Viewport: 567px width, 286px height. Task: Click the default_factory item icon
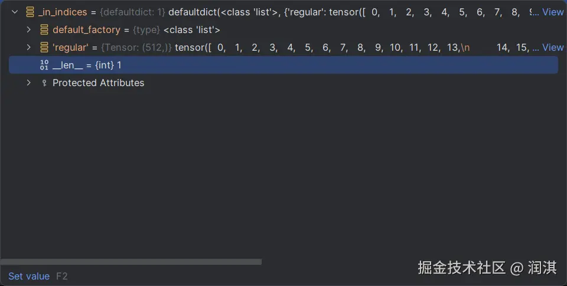coord(44,29)
